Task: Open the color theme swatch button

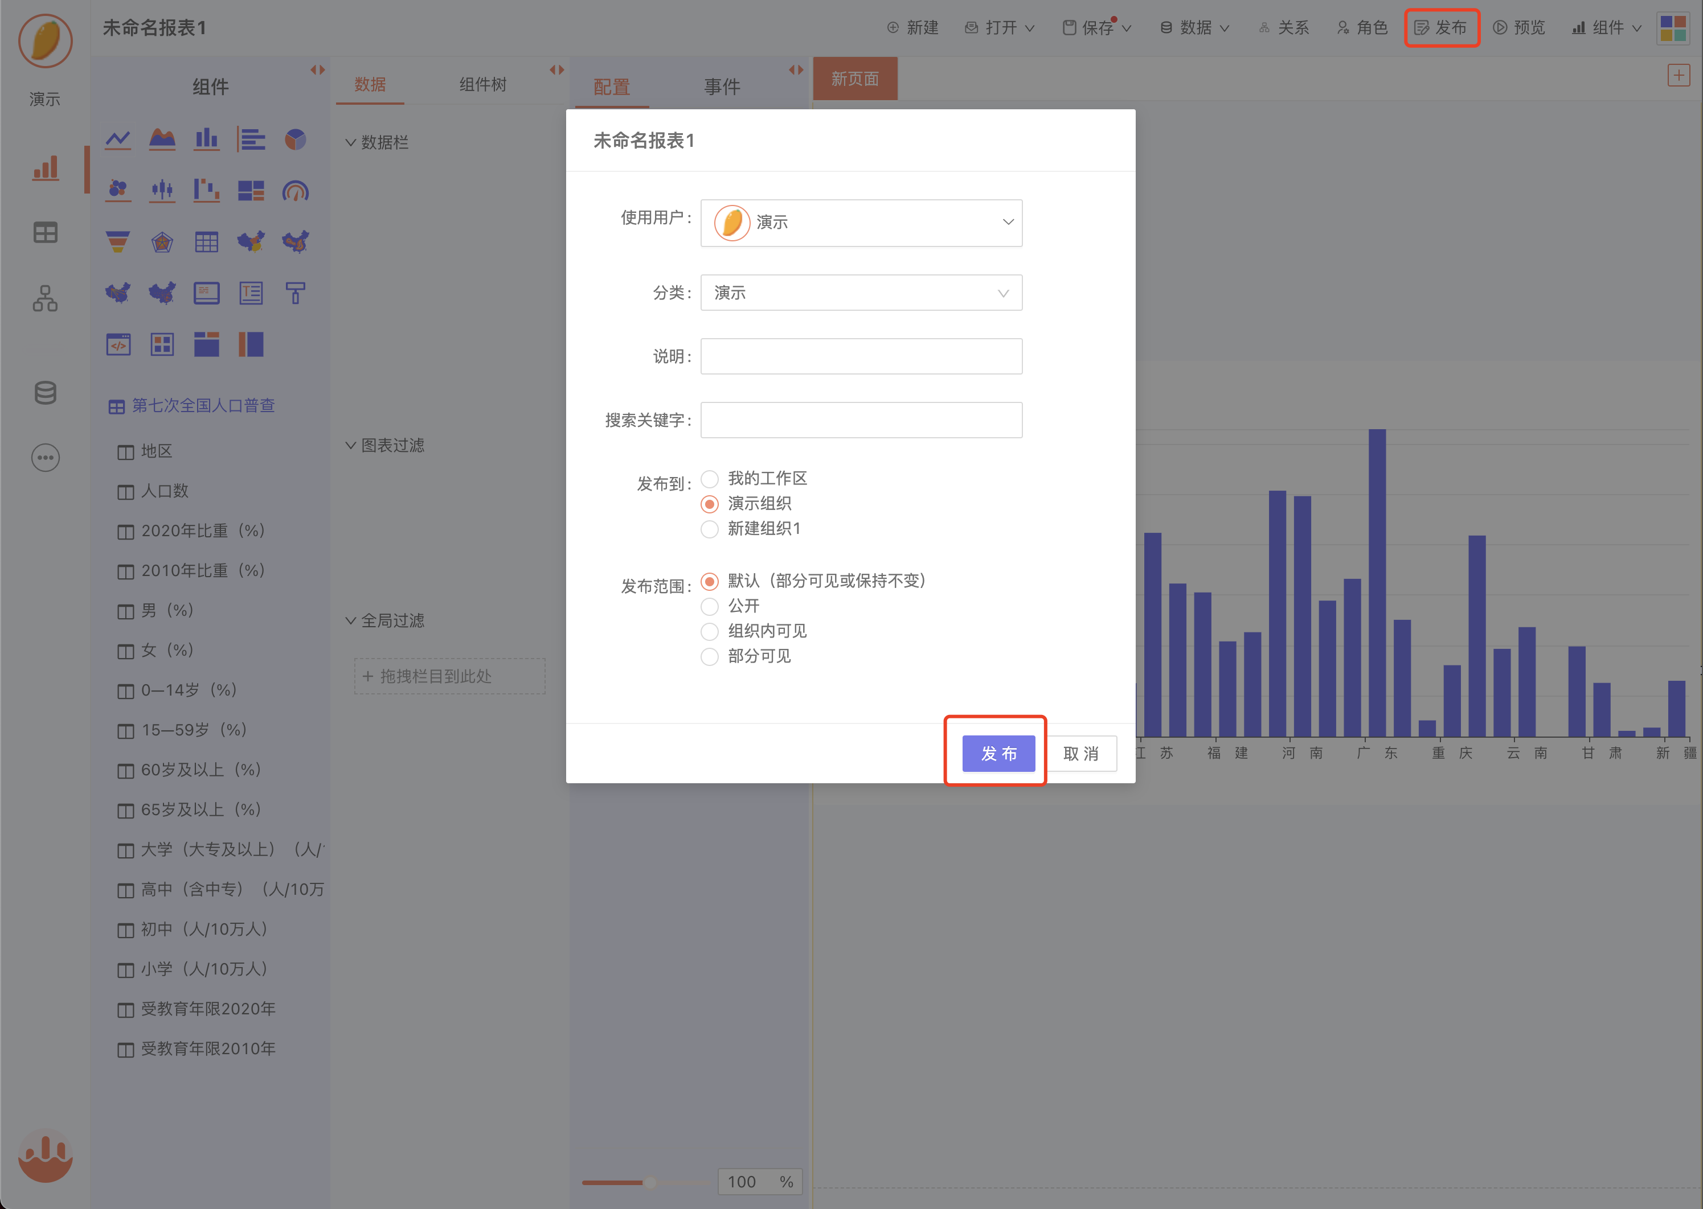Action: [x=1673, y=28]
